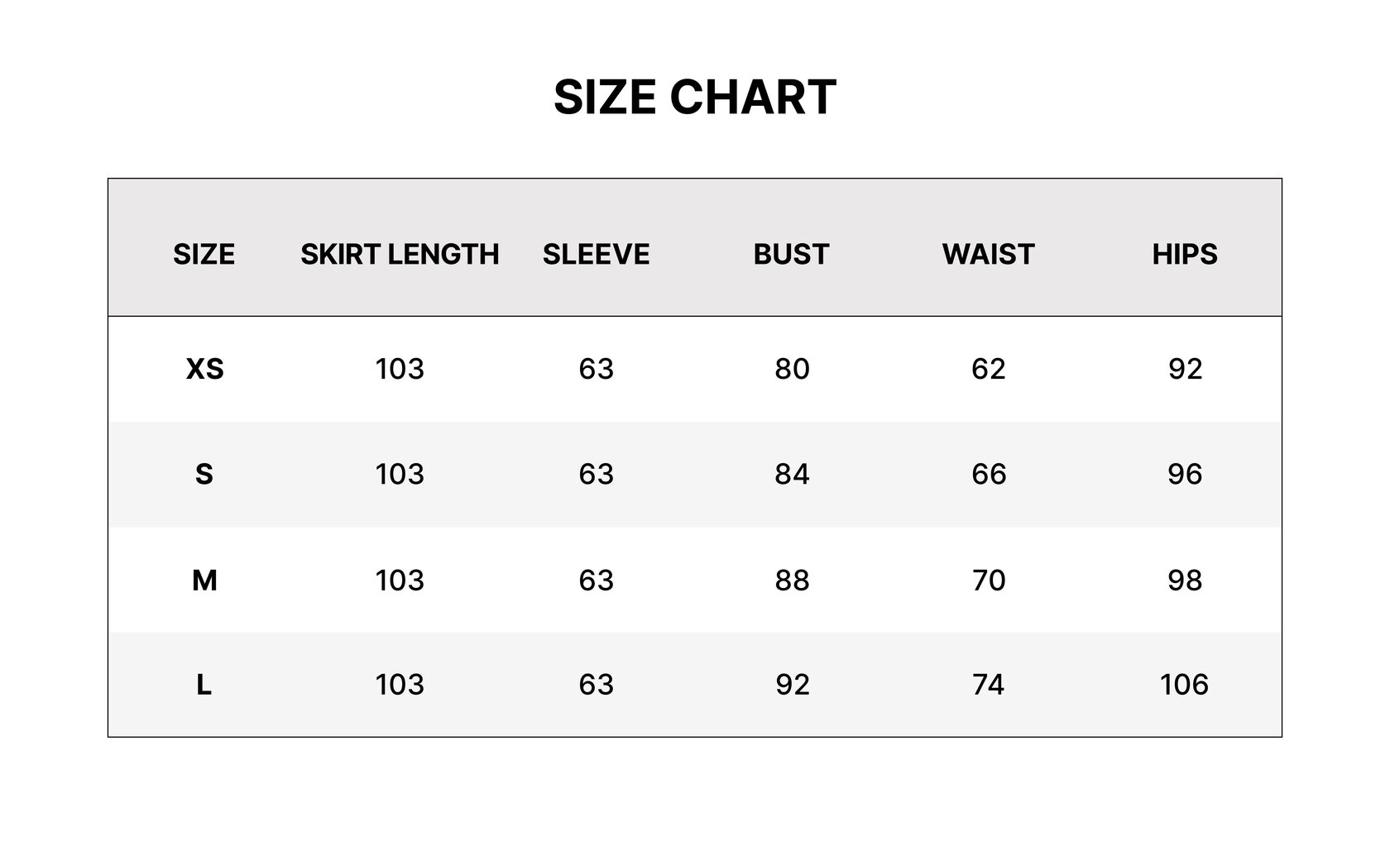Click the L waist value 74
Image resolution: width=1390 pixels, height=846 pixels.
[x=989, y=685]
